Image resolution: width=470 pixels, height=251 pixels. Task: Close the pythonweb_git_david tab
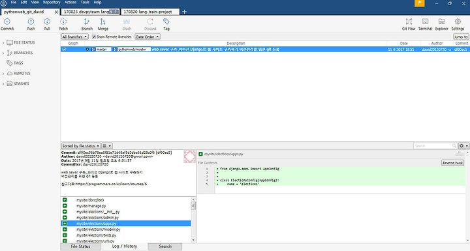pos(56,12)
